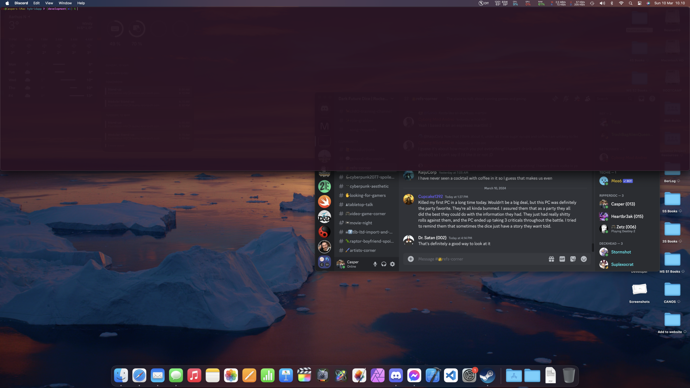Open the sticker picker
Viewport: 690px width, 388px height.
coord(573,259)
